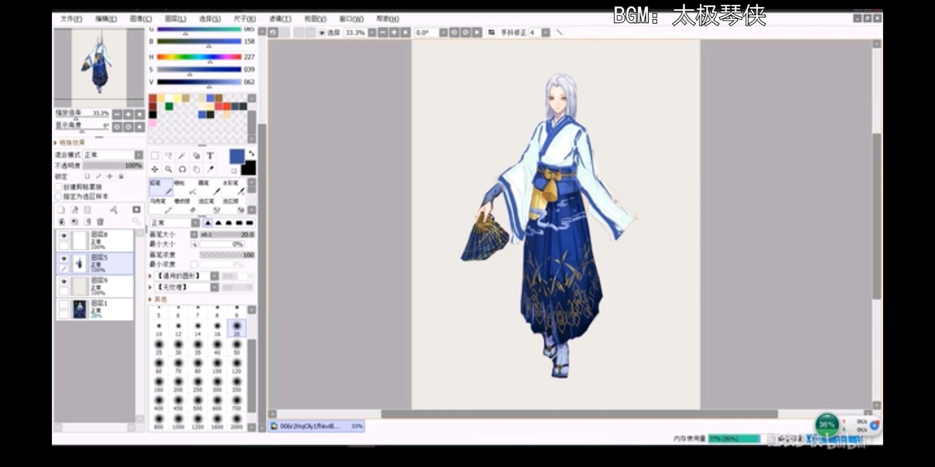
Task: Open the 【无纹理】 texture dropdown
Action: 215,287
